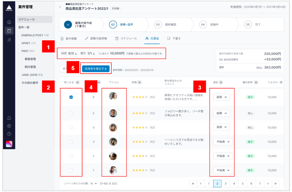Open the 採用 selection dropdown for applicant 5
The image size is (292, 192).
[222, 113]
